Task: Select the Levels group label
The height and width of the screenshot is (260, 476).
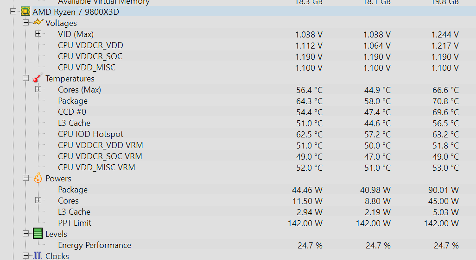Action: click(x=56, y=234)
